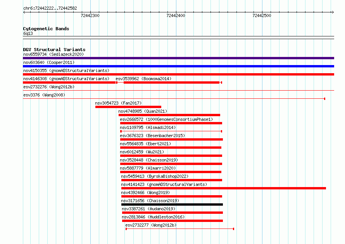The width and height of the screenshot is (345, 244).
Task: Open nsv4141423 (gnomADStructuralVariants) label
Action: pos(164,184)
